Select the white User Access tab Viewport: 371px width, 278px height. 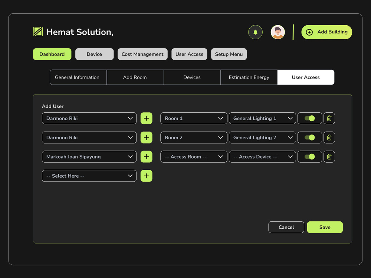click(306, 77)
